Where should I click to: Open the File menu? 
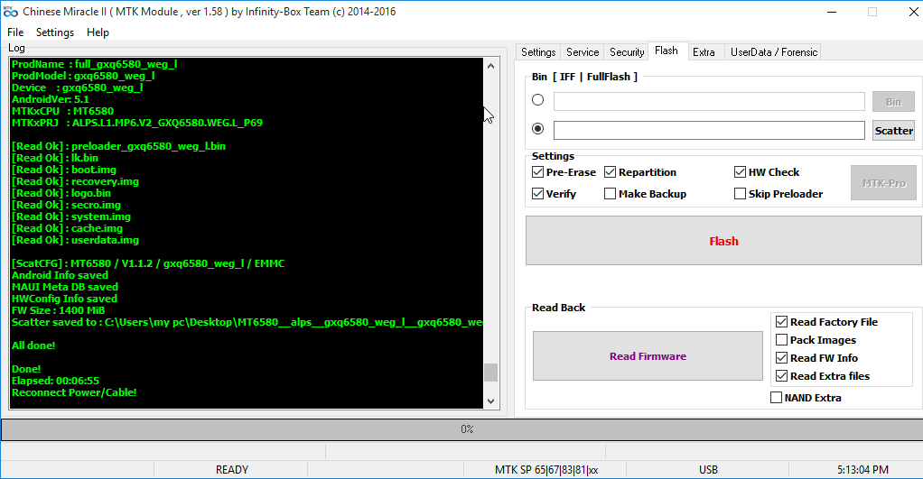[15, 32]
